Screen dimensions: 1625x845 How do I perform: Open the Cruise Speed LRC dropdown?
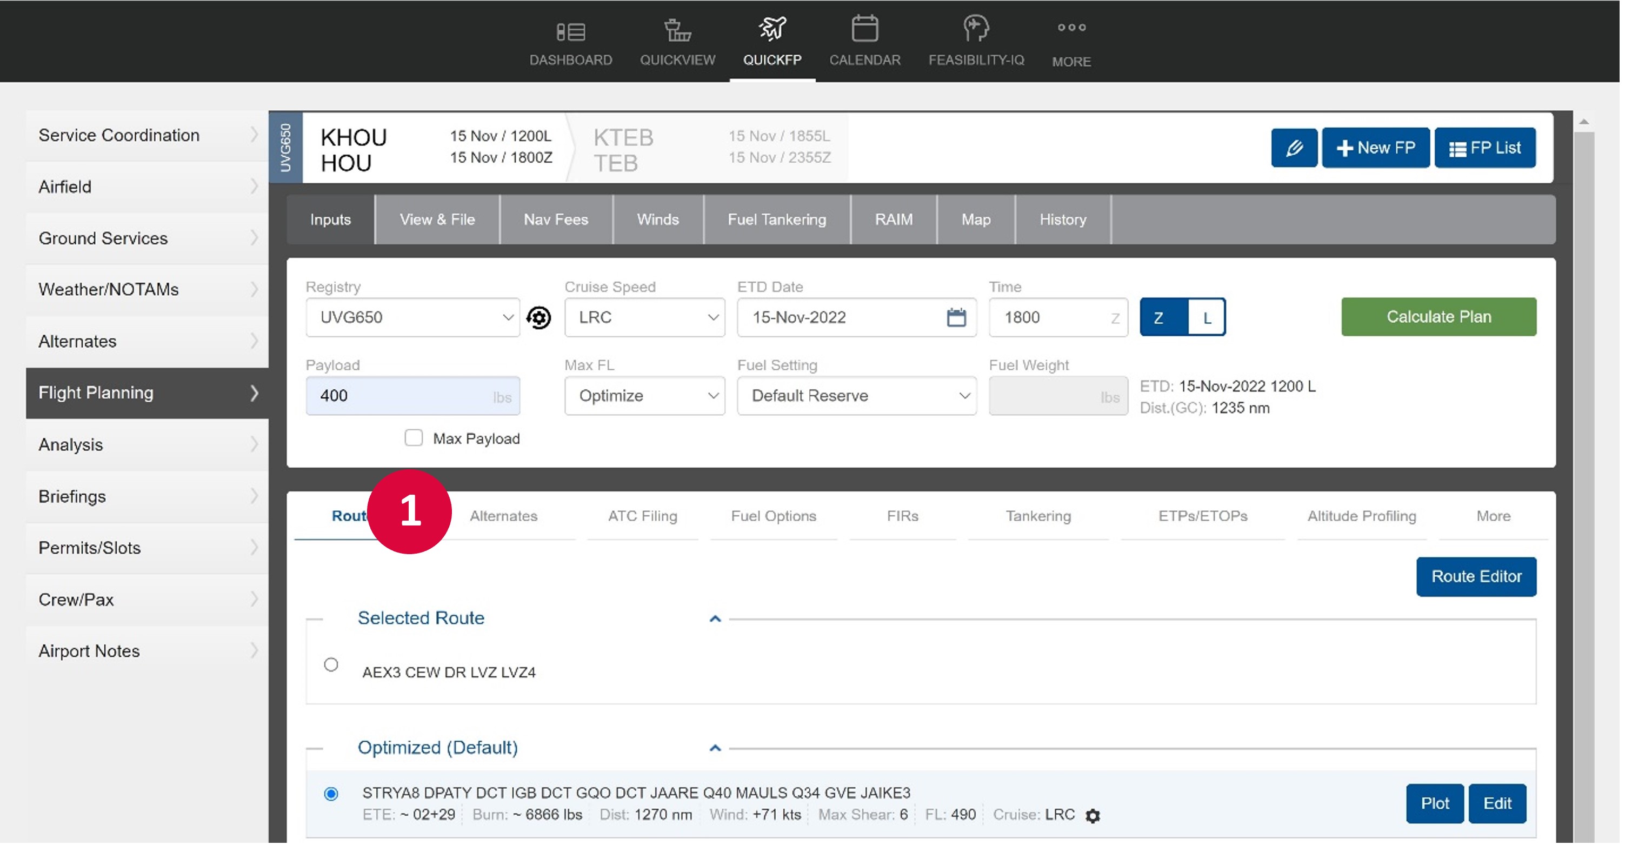(x=644, y=317)
